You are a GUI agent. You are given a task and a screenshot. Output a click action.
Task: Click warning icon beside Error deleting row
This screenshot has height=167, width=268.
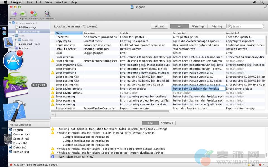[x=52, y=61]
